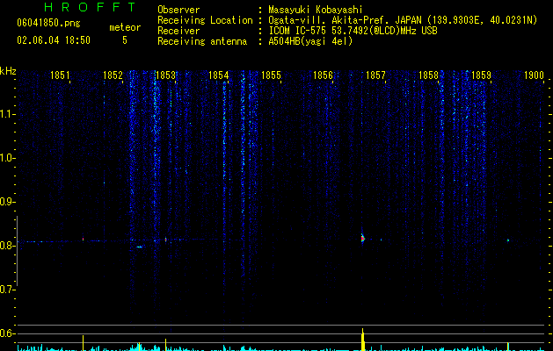This screenshot has height=351, width=553.
Task: Click the meteor label above the count
Action: click(125, 27)
